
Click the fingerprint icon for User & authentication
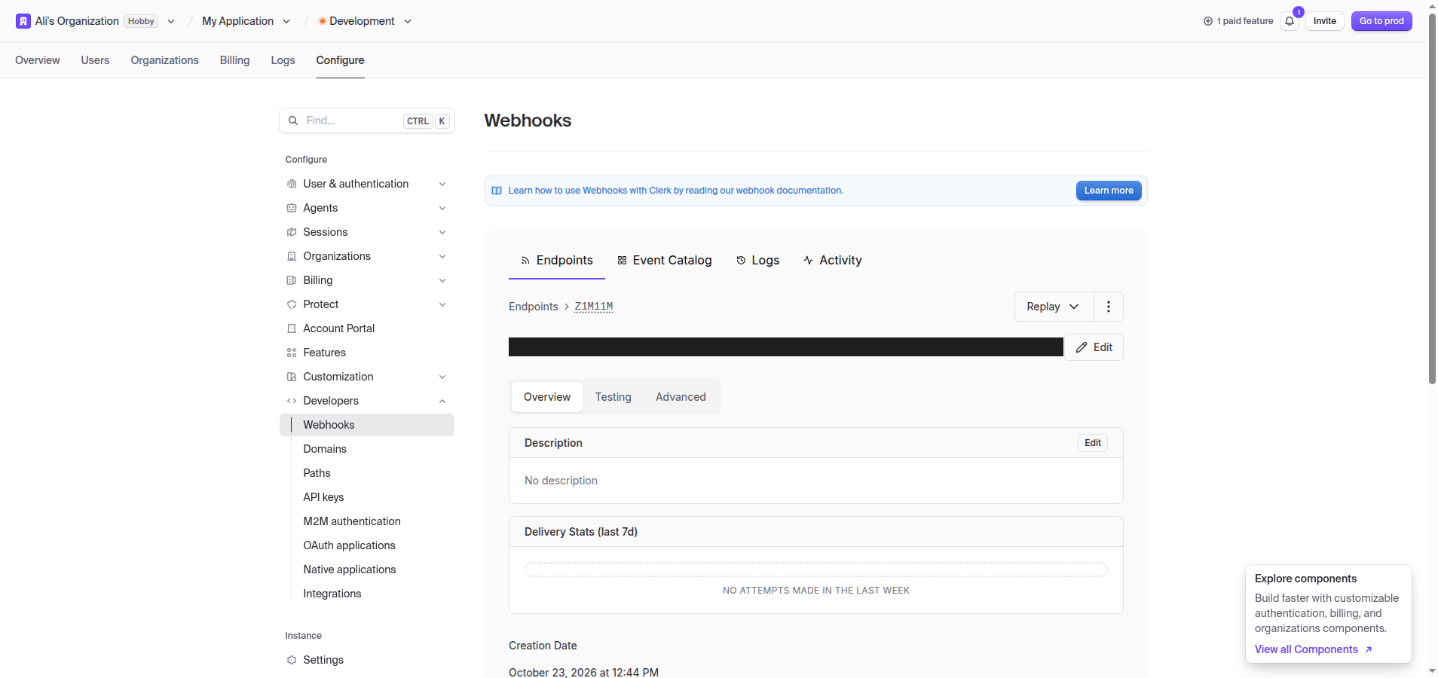coord(292,184)
